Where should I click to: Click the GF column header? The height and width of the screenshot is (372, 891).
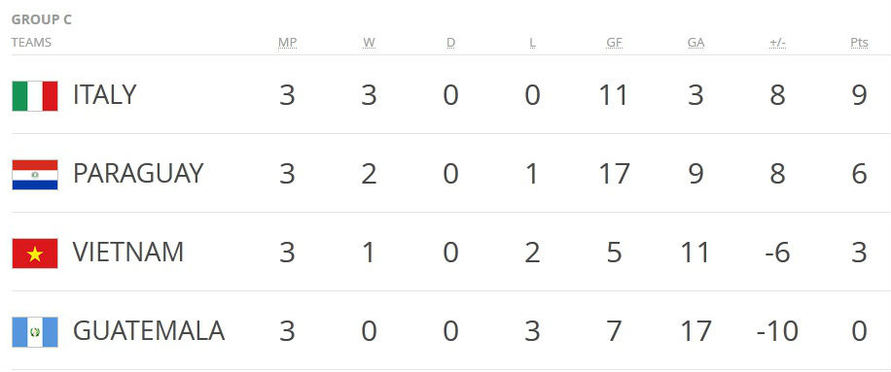(615, 43)
